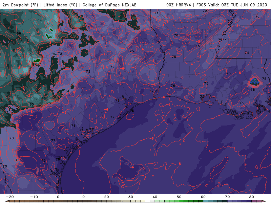The height and width of the screenshot is (203, 271).
Task: Click the 73 dewpoint value on the map
Action: point(88,71)
